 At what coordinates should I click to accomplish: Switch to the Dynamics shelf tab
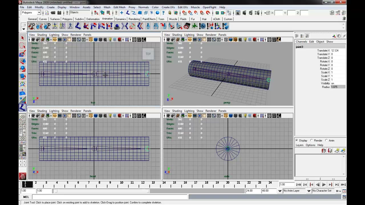point(121,19)
